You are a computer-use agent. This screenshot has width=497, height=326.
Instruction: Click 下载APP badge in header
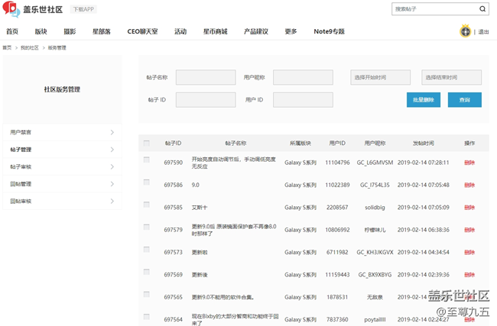83,9
